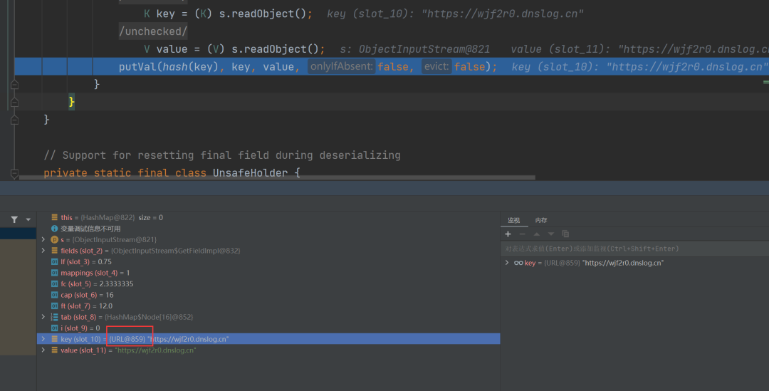Click the onlyIfAbsent parameter hint
This screenshot has height=391, width=769.
click(x=341, y=66)
